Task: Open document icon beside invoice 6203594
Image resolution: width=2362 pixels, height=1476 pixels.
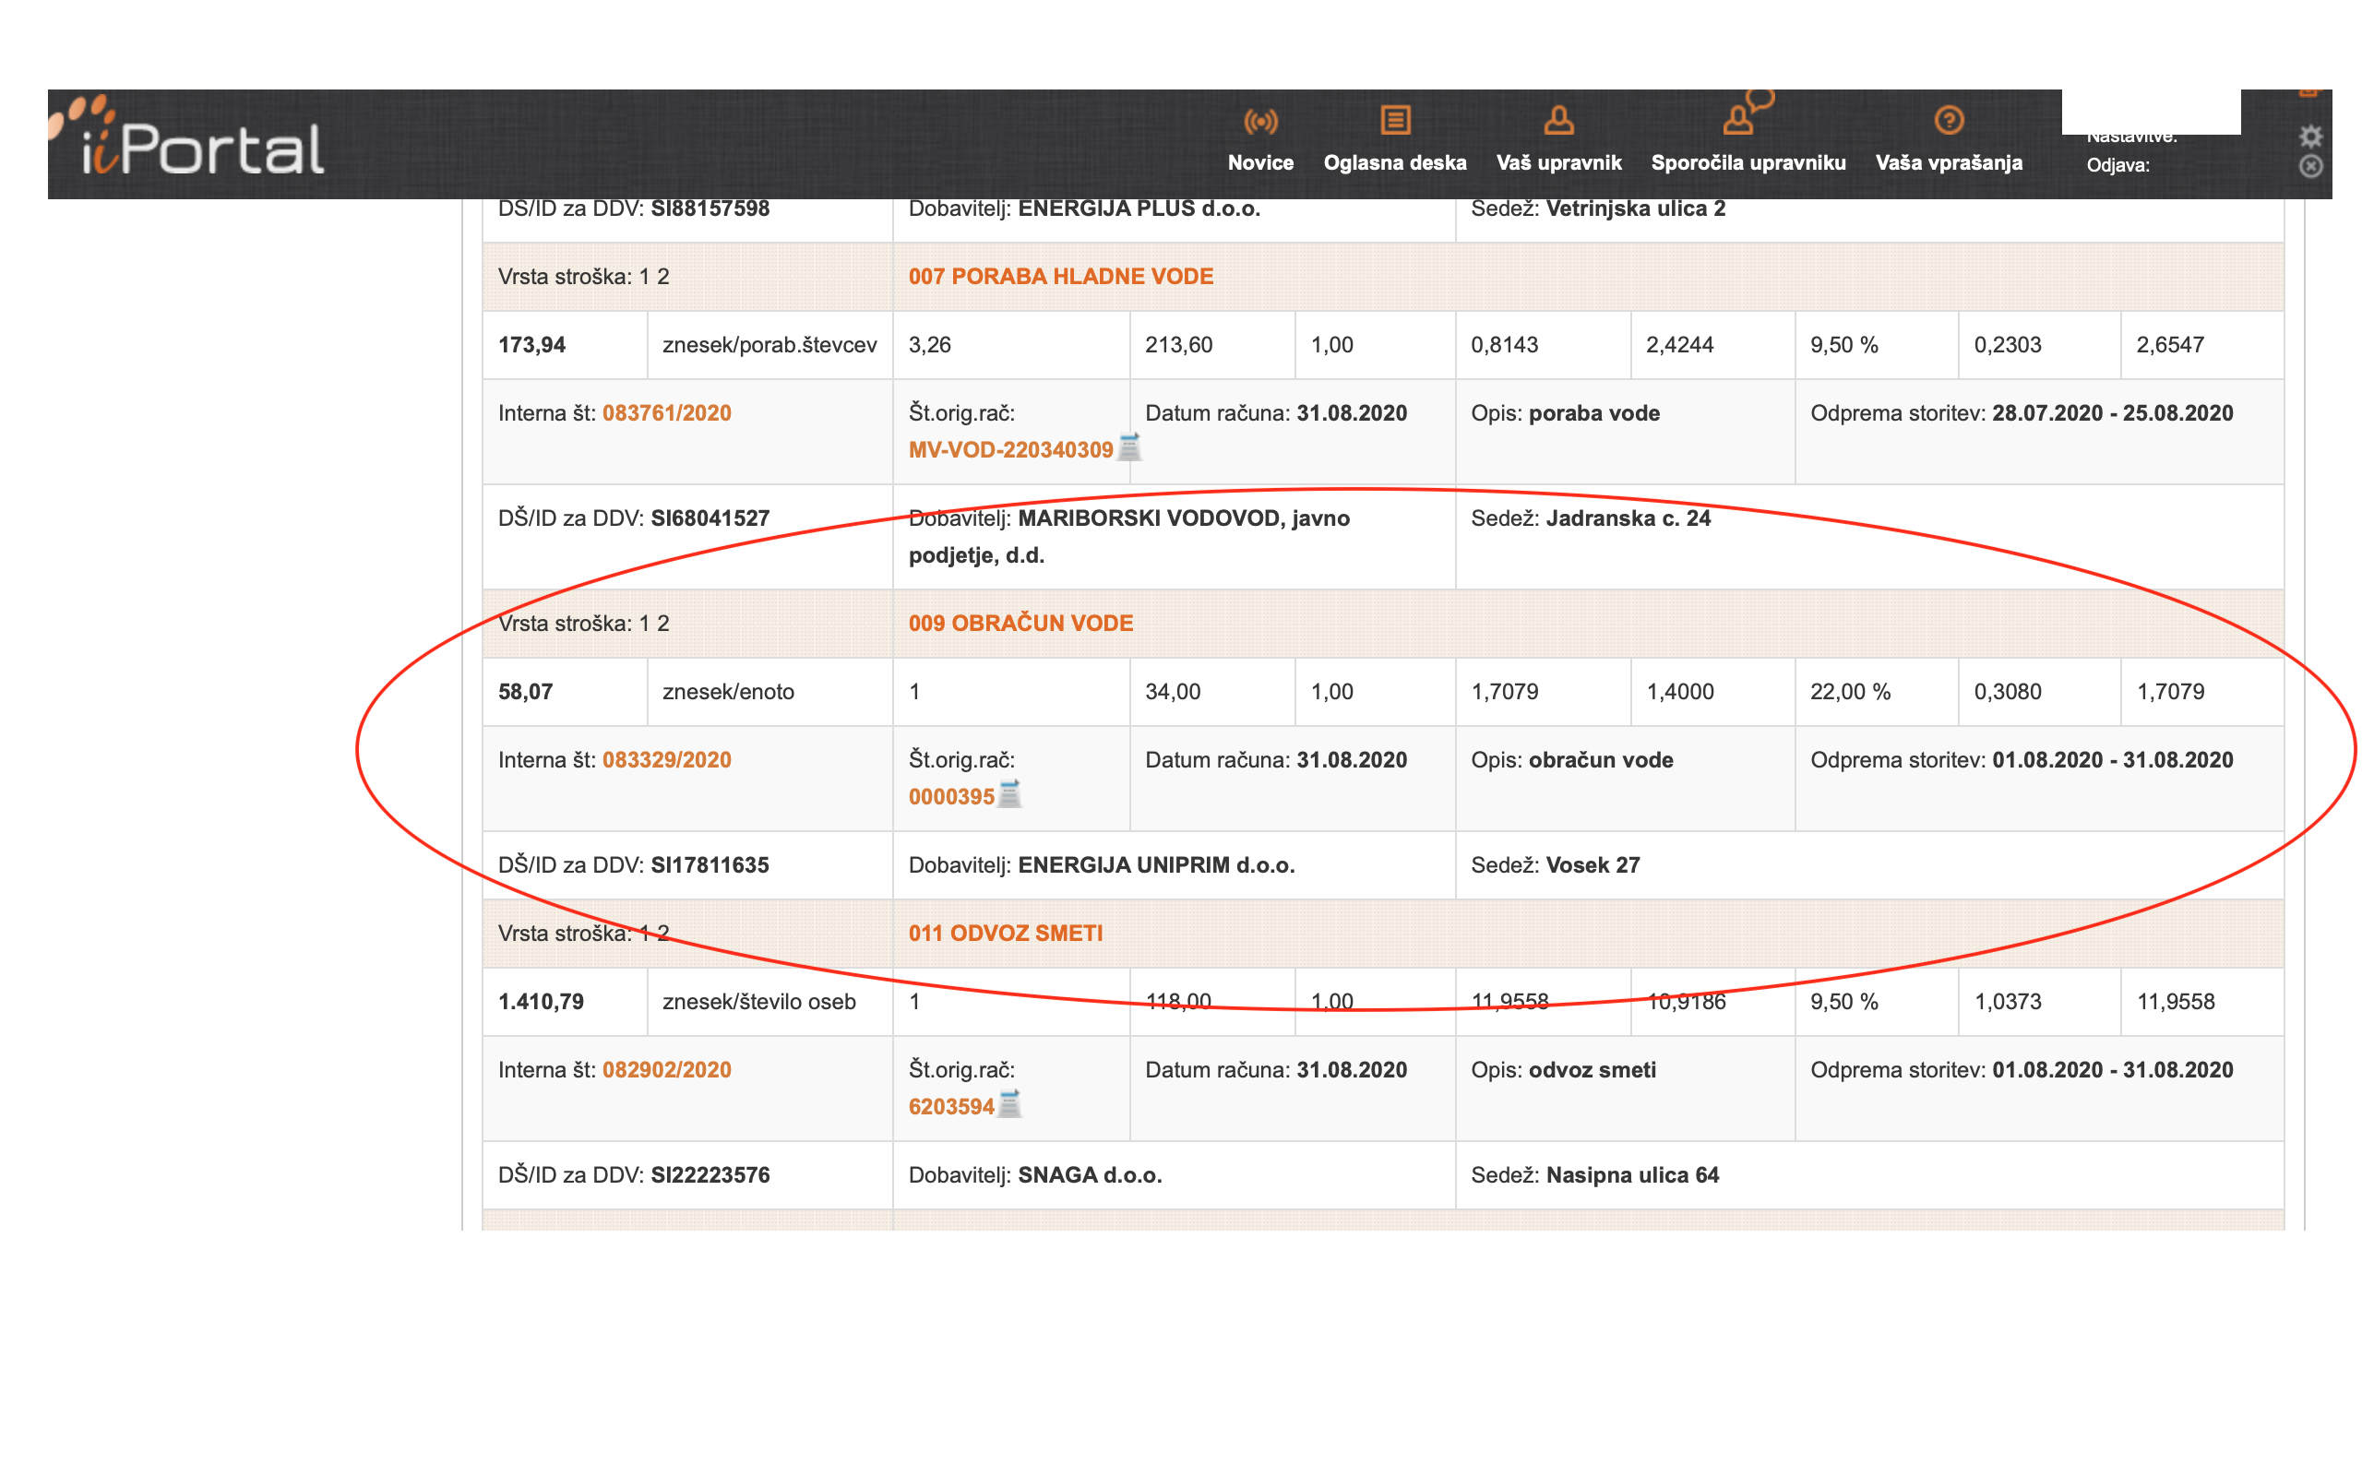Action: 1010,1104
